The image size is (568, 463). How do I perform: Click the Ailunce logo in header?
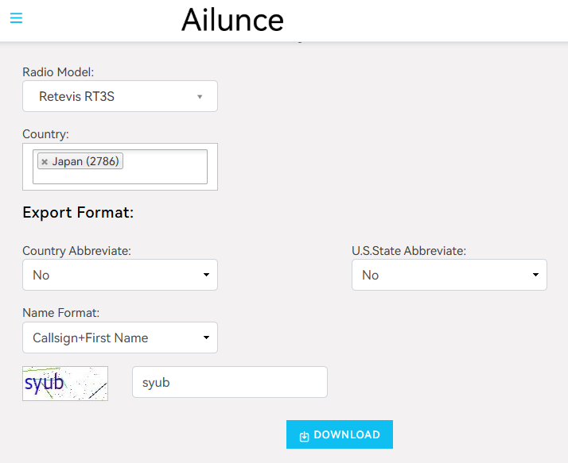pos(232,20)
